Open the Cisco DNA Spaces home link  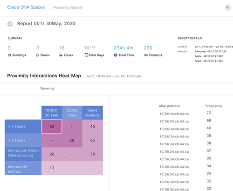pyautogui.click(x=26, y=7)
